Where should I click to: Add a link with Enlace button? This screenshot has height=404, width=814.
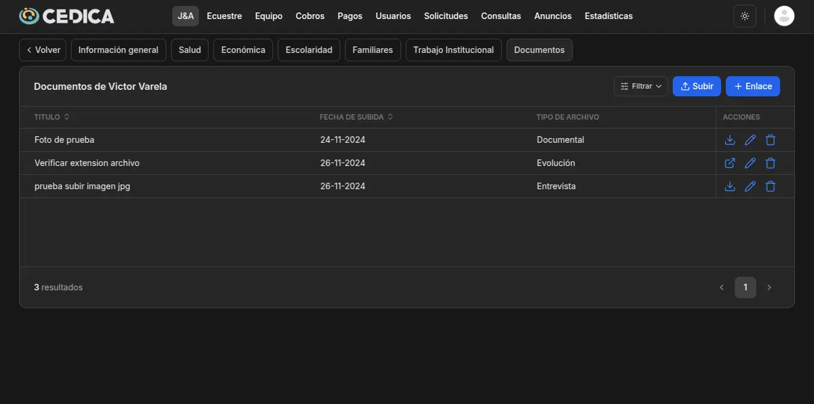(x=753, y=86)
